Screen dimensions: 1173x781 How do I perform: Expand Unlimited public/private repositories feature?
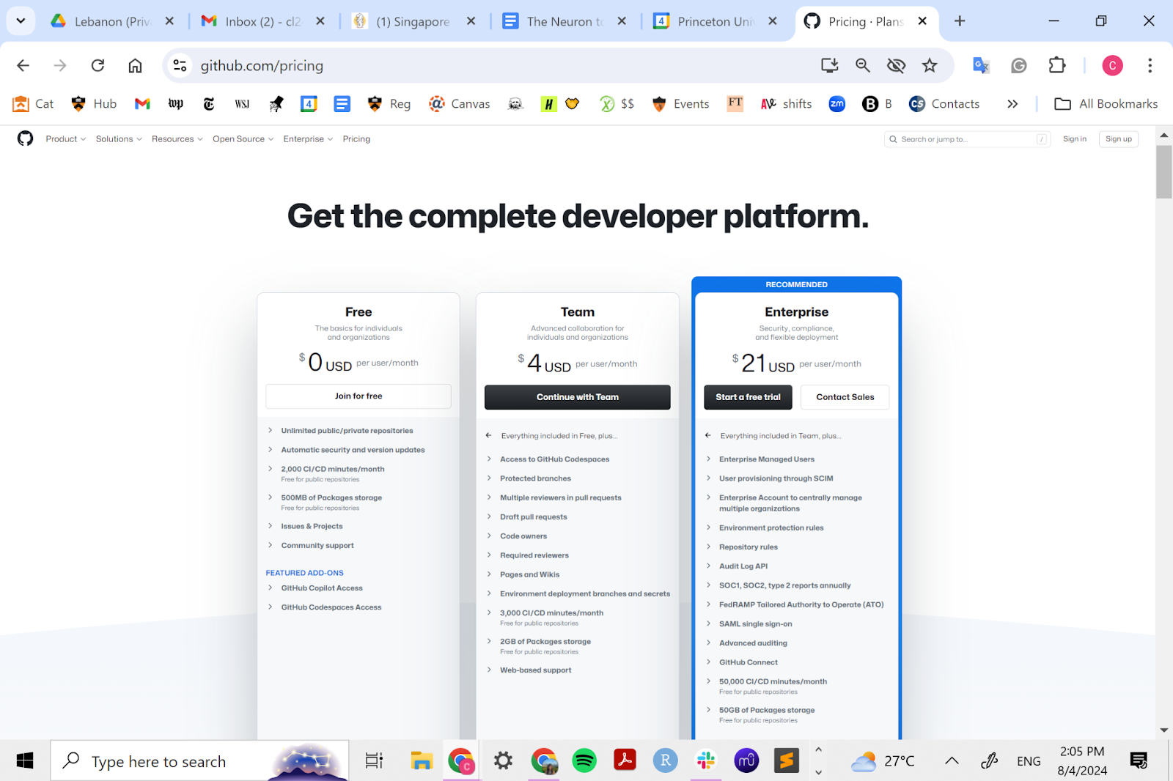341,431
